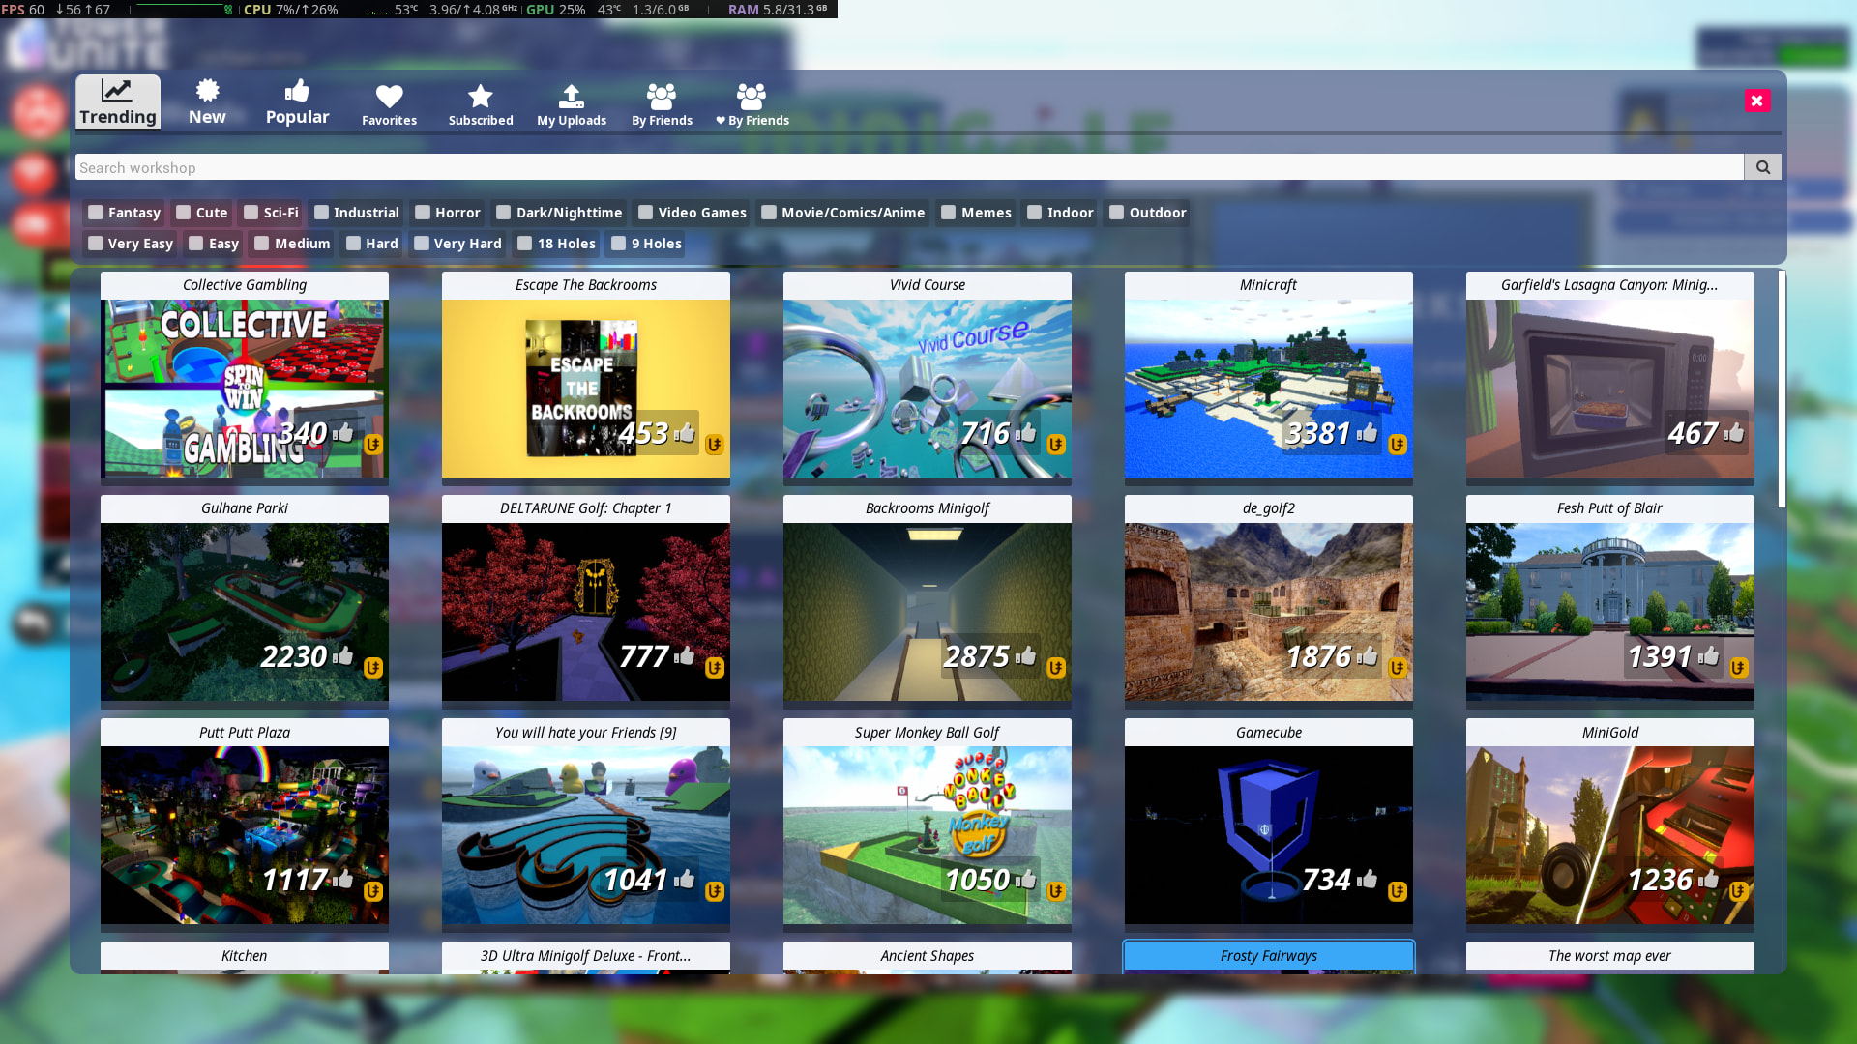
Task: Check the Very Easy difficulty filter
Action: coord(96,244)
